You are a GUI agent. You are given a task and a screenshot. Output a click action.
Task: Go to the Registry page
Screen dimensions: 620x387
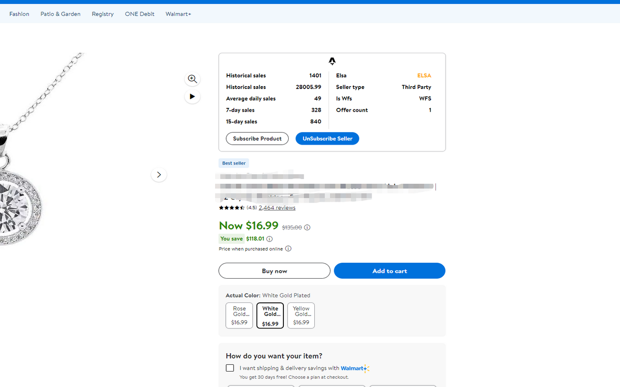coord(103,14)
